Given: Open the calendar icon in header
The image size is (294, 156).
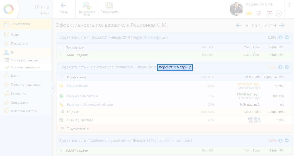Looking at the screenshot, I should tap(269, 14).
